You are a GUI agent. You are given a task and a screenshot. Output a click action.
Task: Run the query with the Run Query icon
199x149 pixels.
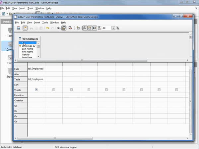click(59, 28)
